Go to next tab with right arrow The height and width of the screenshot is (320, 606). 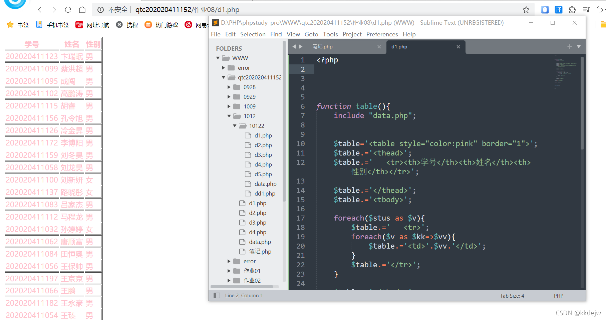301,46
